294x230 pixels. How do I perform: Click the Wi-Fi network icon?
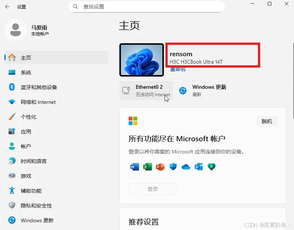pos(12,102)
